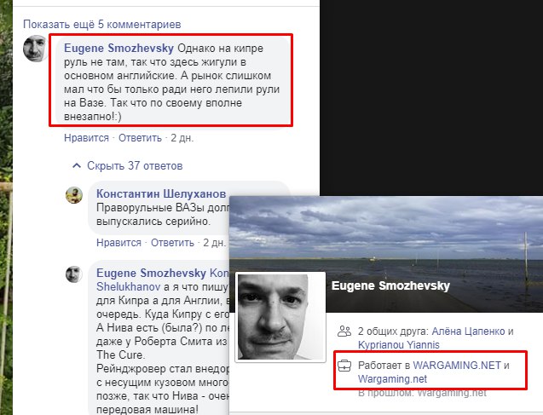Reply to the top Eugene Smozhevsky comment

click(x=140, y=138)
